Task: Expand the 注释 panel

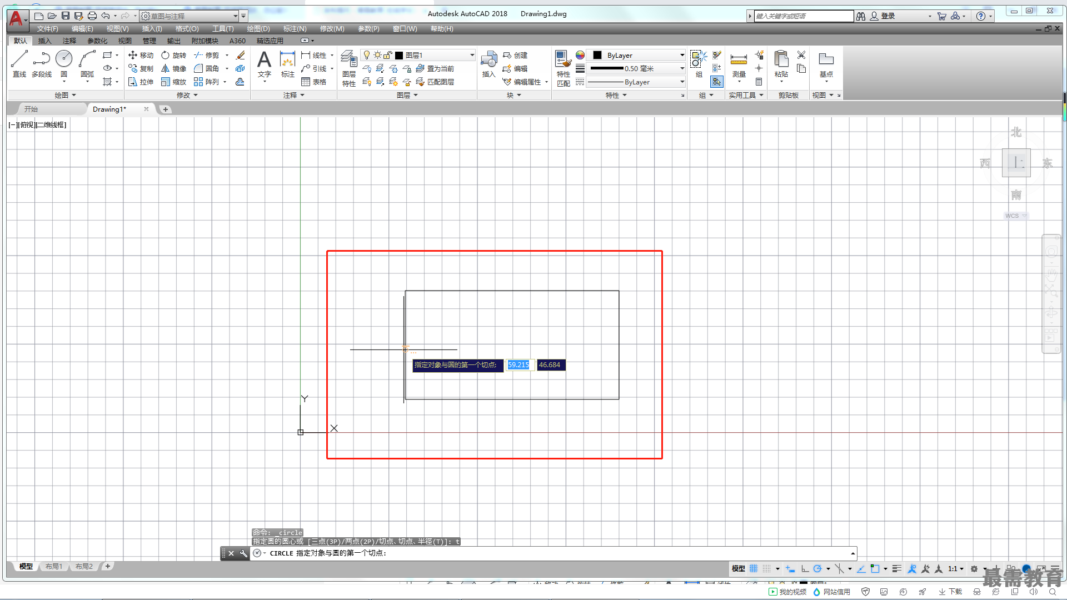Action: coord(293,95)
